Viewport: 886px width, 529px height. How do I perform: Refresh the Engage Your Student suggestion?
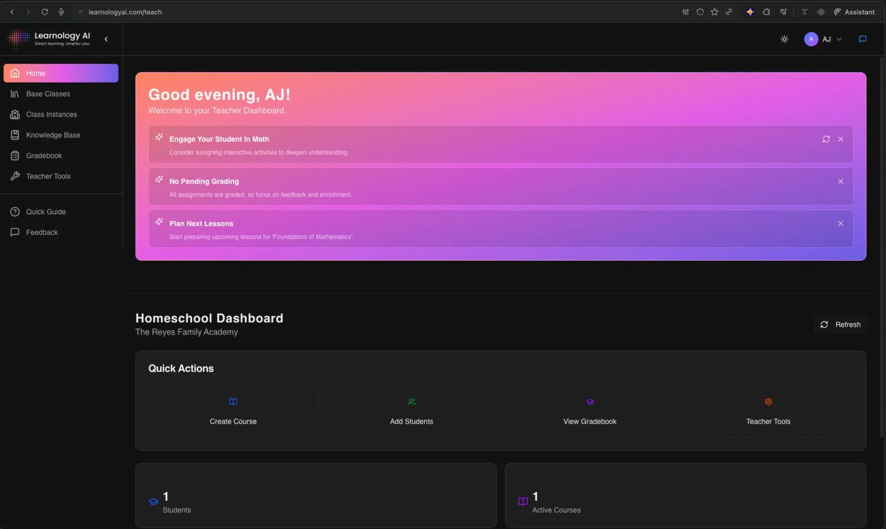pyautogui.click(x=826, y=139)
